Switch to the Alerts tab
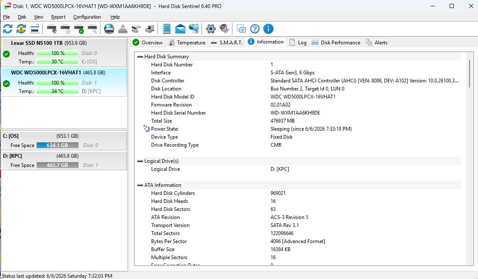 click(x=376, y=43)
